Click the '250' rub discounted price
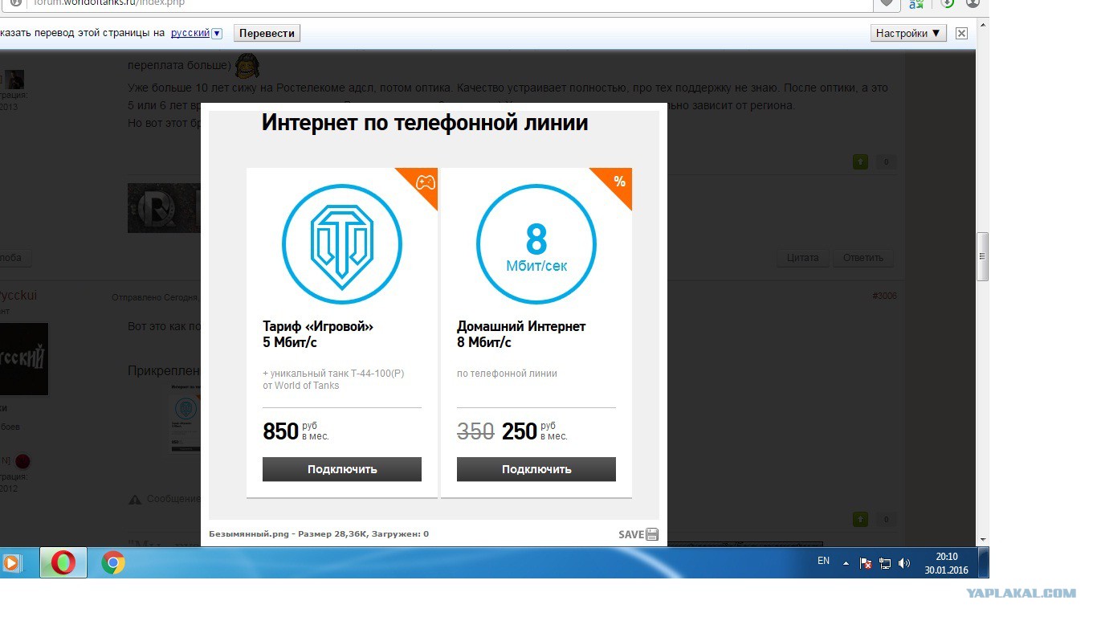This screenshot has height=617, width=1097. pyautogui.click(x=520, y=431)
